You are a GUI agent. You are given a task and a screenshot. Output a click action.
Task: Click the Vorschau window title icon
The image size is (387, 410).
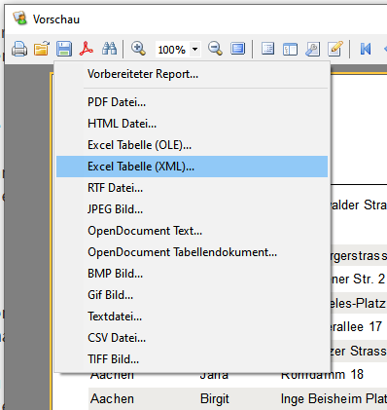coord(19,19)
